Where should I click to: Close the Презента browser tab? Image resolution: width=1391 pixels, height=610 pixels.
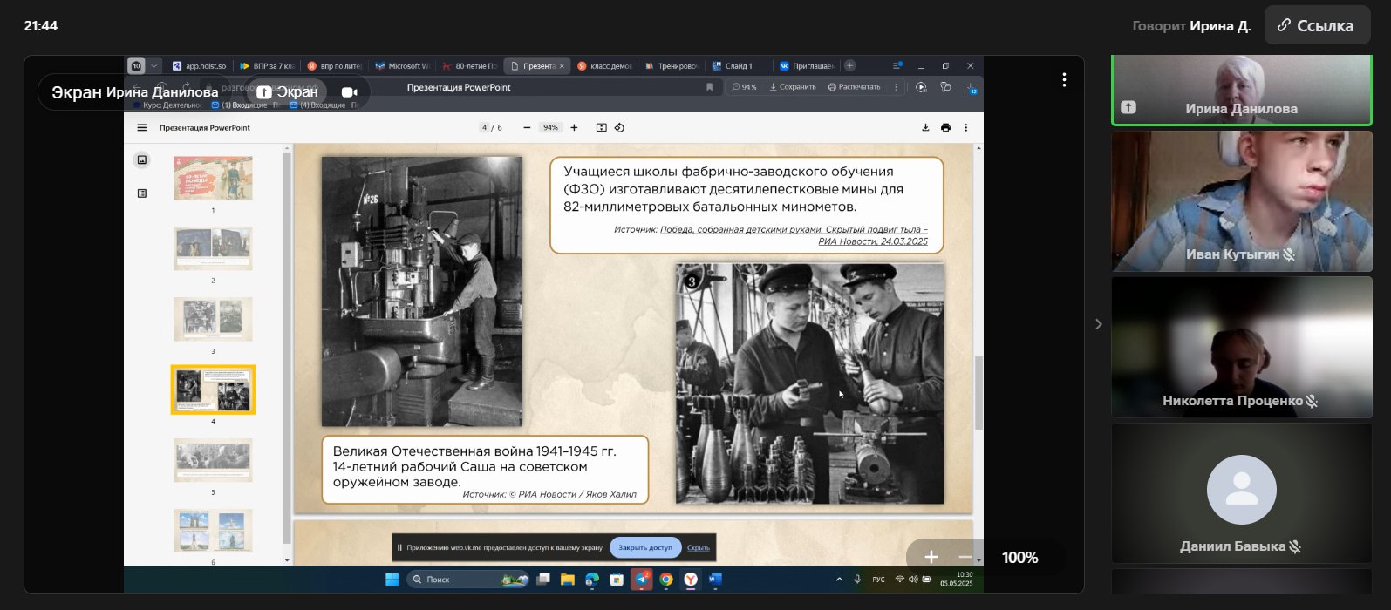562,66
